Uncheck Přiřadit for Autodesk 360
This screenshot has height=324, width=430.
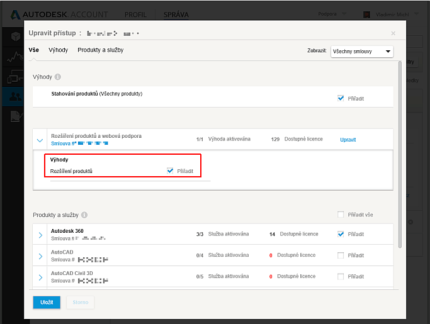(x=341, y=234)
